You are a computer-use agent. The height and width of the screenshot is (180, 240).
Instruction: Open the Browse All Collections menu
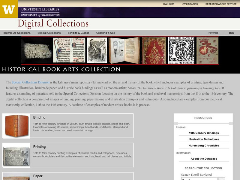17,33
